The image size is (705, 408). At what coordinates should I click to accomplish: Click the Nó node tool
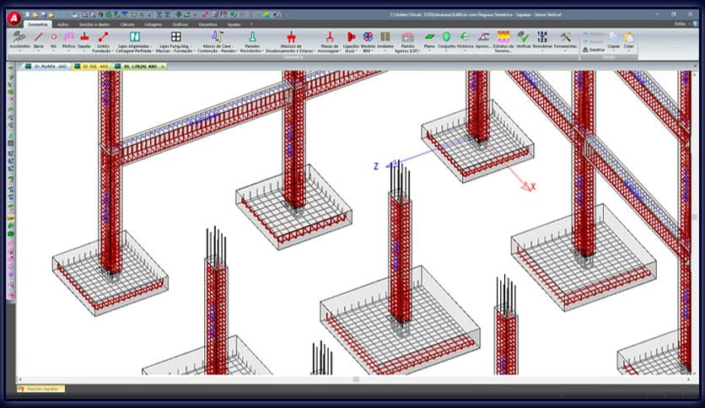tap(54, 38)
